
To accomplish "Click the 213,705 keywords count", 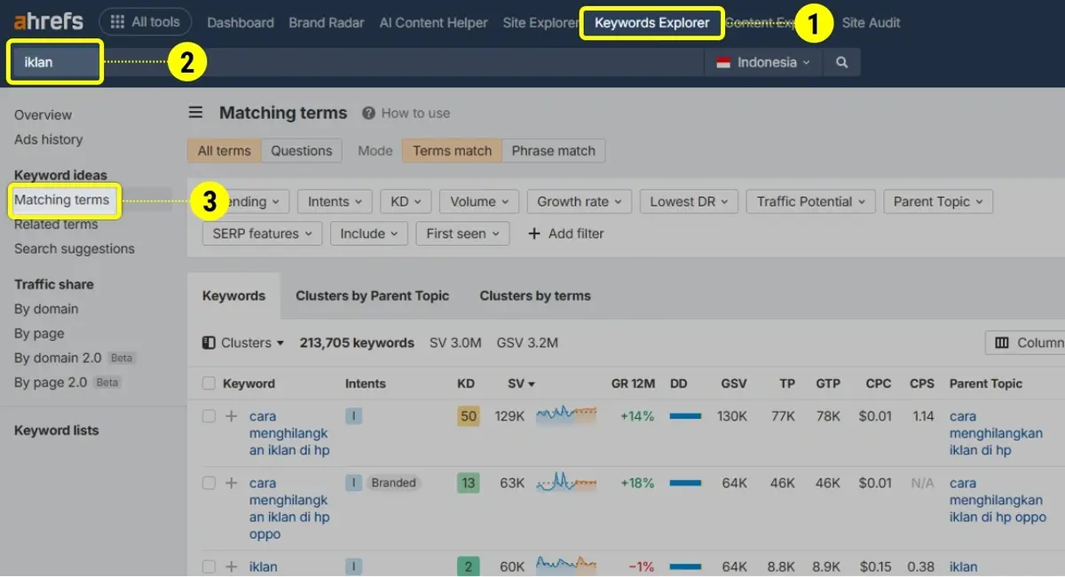I will (357, 343).
